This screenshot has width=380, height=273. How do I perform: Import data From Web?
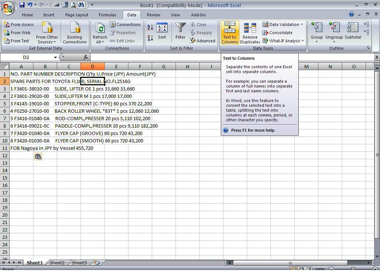17,33
